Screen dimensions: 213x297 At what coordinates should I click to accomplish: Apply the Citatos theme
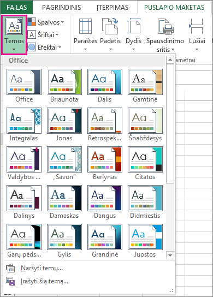pos(145,163)
